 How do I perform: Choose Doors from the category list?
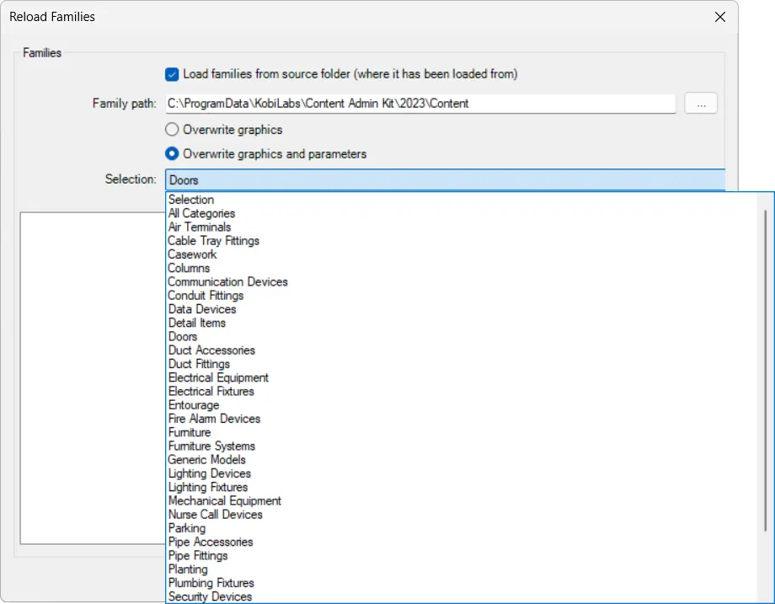coord(182,336)
